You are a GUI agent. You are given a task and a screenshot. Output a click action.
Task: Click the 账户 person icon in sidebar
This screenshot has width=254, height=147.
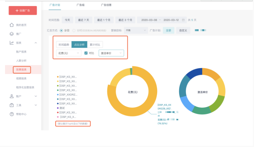(12, 96)
